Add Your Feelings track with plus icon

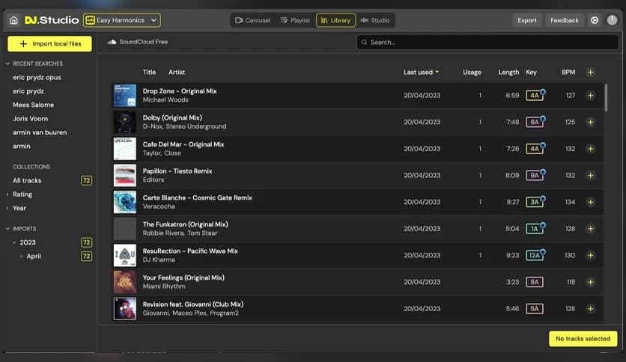[x=590, y=282]
